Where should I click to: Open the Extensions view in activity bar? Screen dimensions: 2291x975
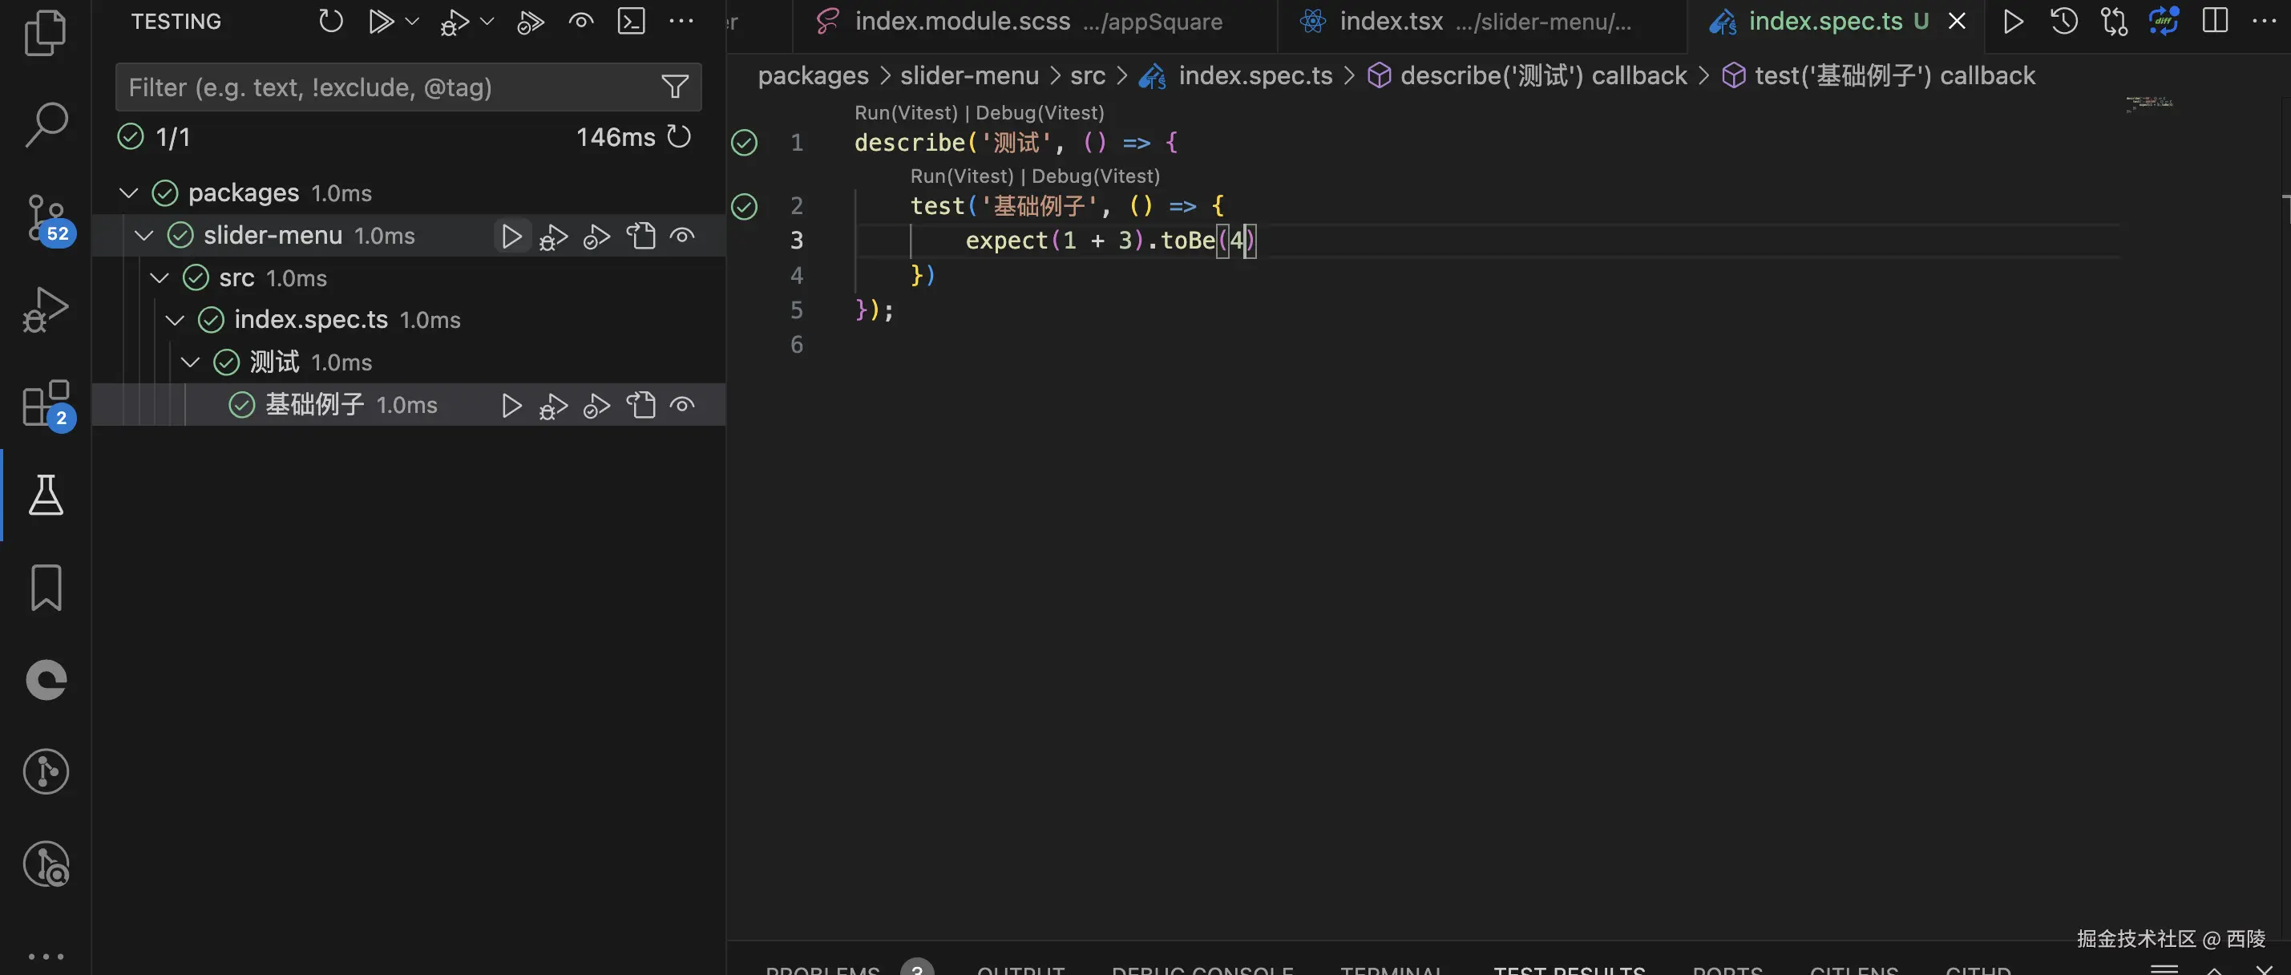tap(46, 403)
